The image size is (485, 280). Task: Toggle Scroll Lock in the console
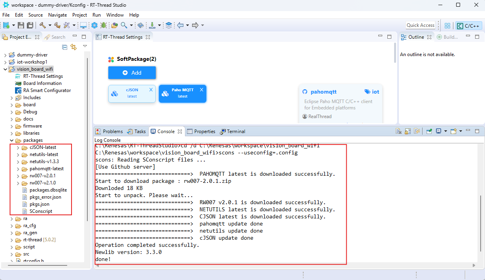[408, 132]
